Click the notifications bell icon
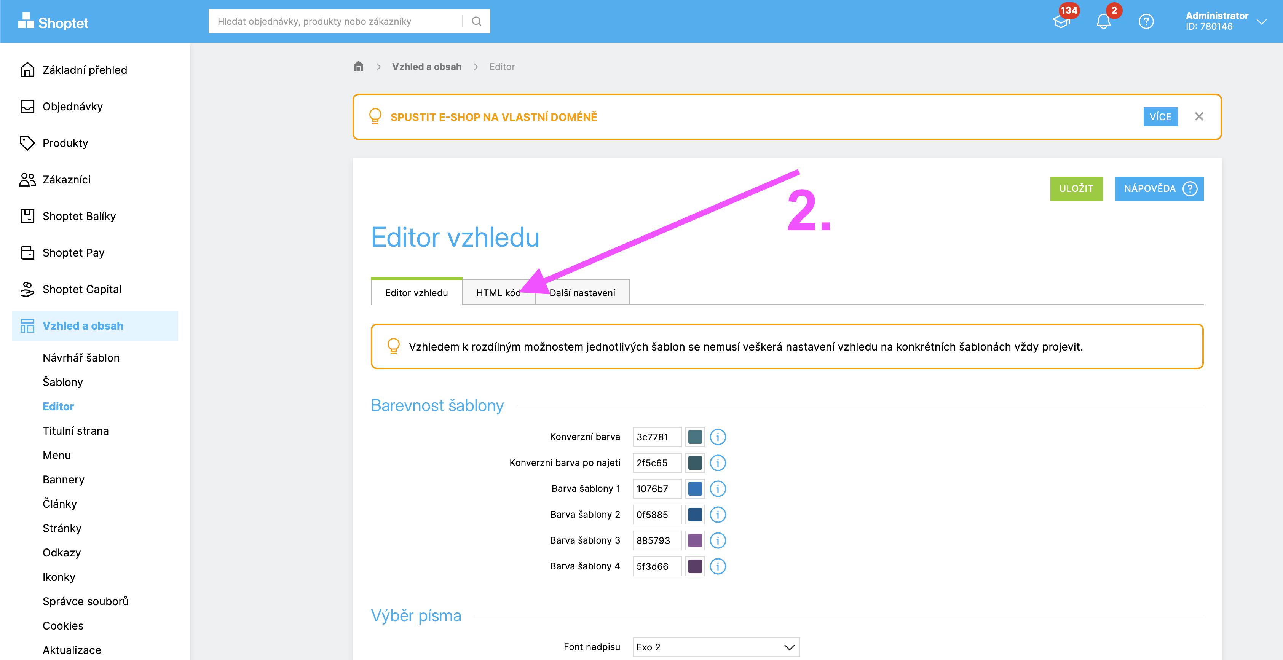1283x660 pixels. [1103, 21]
